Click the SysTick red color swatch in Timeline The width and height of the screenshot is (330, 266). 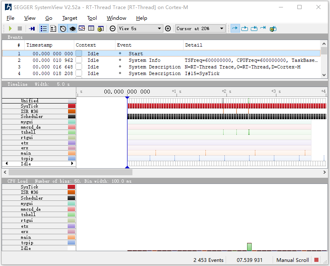coord(72,106)
